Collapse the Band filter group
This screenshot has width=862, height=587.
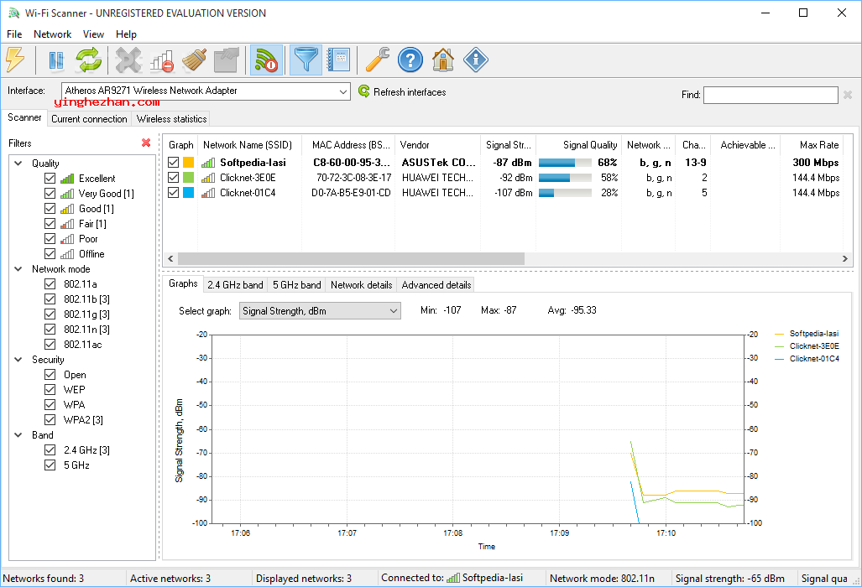click(x=18, y=435)
